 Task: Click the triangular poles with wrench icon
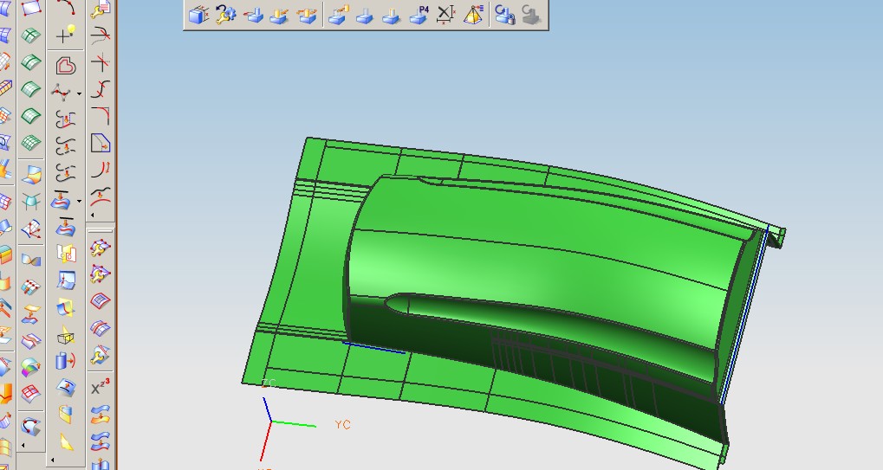pos(101,274)
